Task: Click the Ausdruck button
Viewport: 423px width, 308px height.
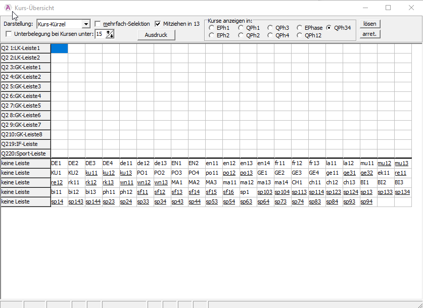Action: 156,35
